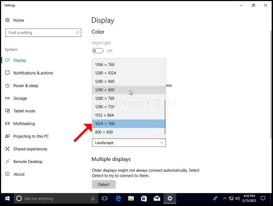Image resolution: width=273 pixels, height=206 pixels.
Task: Select the highlighted 1024 × 768 resolution
Action: [128, 124]
